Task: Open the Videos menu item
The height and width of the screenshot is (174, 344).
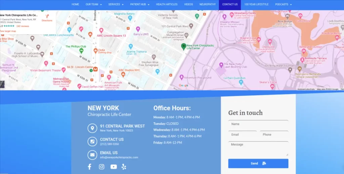Action: (x=188, y=4)
